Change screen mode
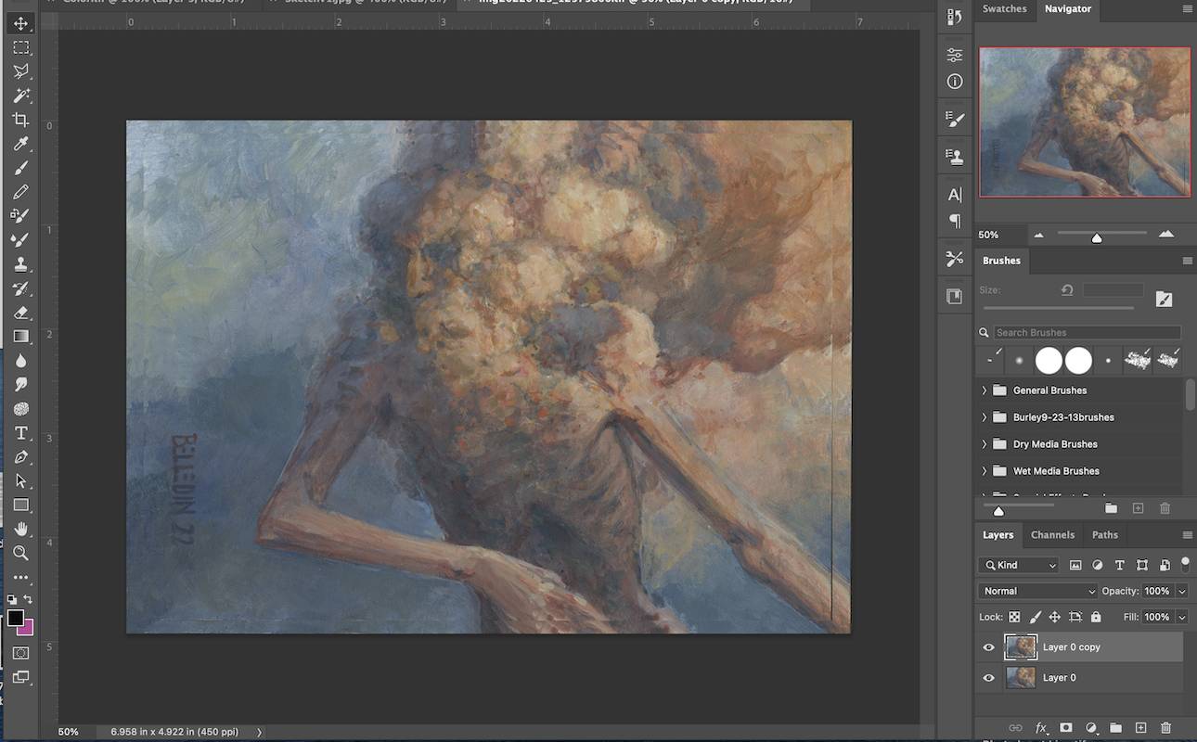 [20, 677]
